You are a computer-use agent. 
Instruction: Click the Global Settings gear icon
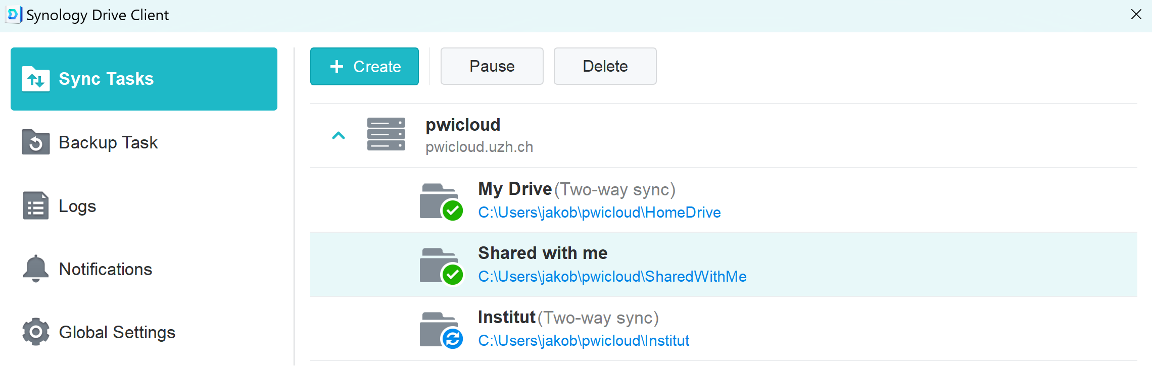35,332
